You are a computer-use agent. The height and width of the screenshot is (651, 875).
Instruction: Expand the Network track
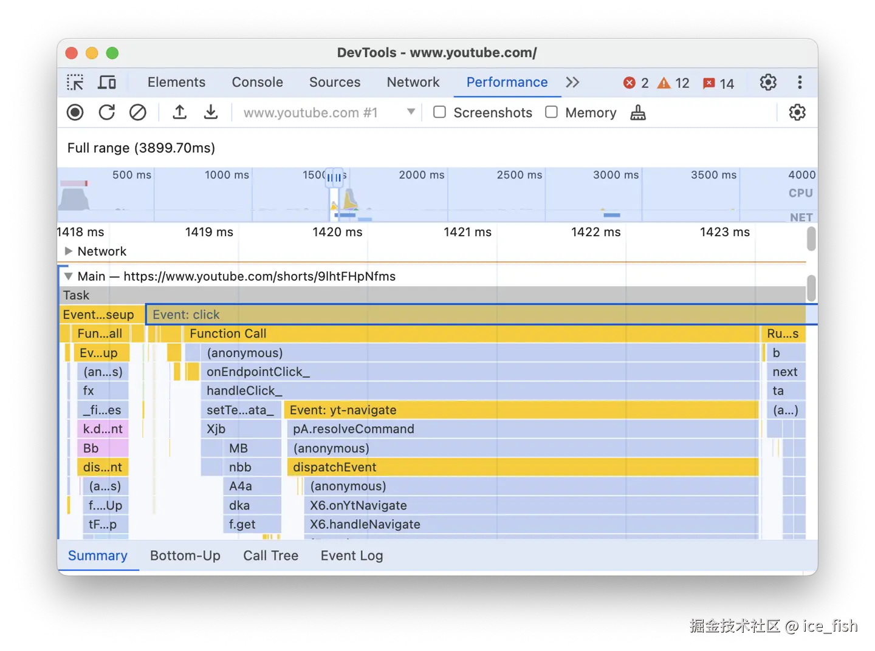tap(69, 251)
